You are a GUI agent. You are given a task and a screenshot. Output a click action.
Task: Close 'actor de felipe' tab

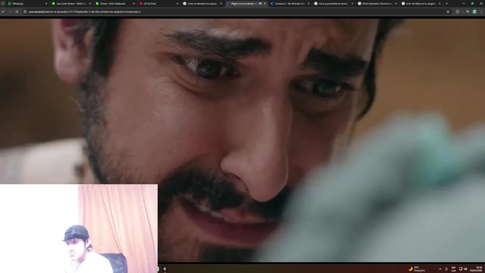point(440,3)
